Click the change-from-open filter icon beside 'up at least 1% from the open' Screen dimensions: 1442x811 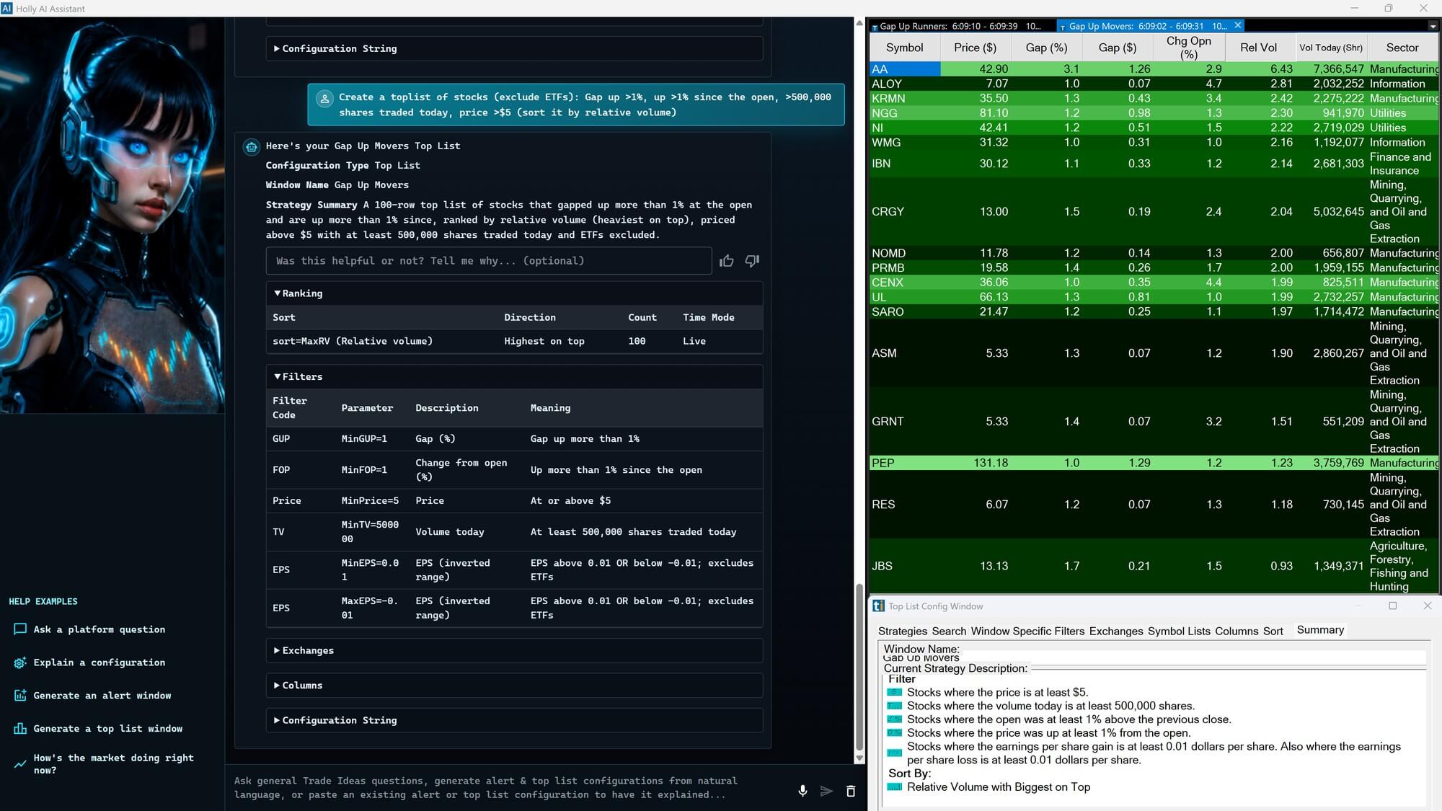(x=895, y=732)
